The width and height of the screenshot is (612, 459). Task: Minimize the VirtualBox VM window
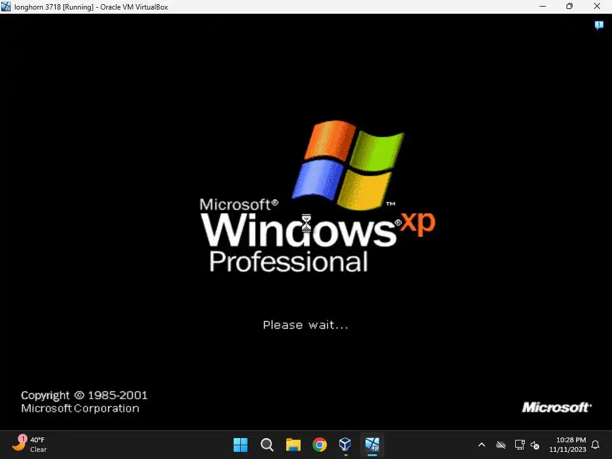pyautogui.click(x=543, y=6)
